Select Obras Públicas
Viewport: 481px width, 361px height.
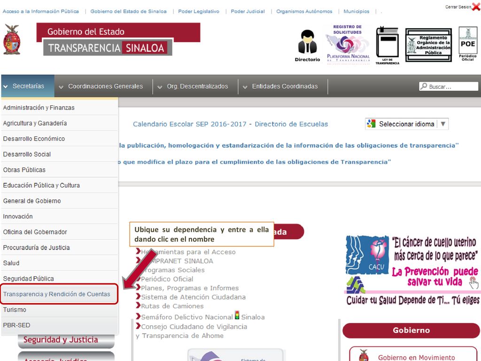60,170
